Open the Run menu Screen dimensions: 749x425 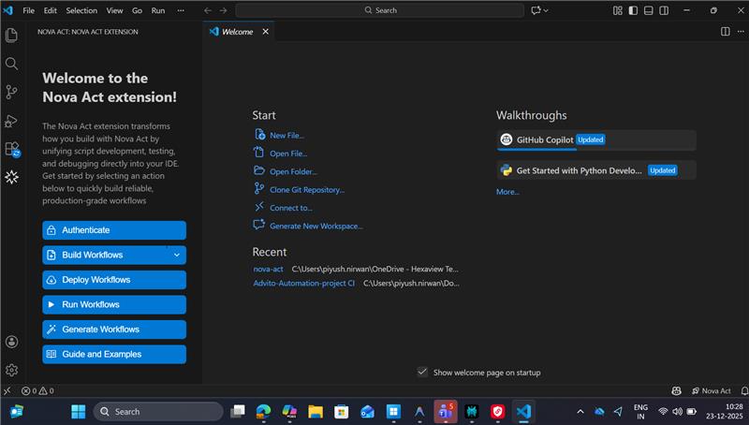(158, 10)
